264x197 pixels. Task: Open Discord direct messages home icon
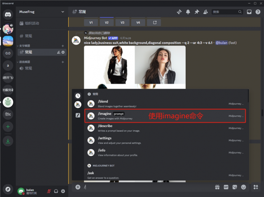click(8, 14)
